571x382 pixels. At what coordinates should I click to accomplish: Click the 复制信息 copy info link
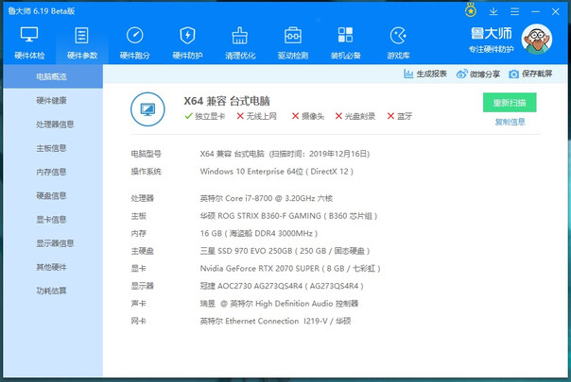510,122
